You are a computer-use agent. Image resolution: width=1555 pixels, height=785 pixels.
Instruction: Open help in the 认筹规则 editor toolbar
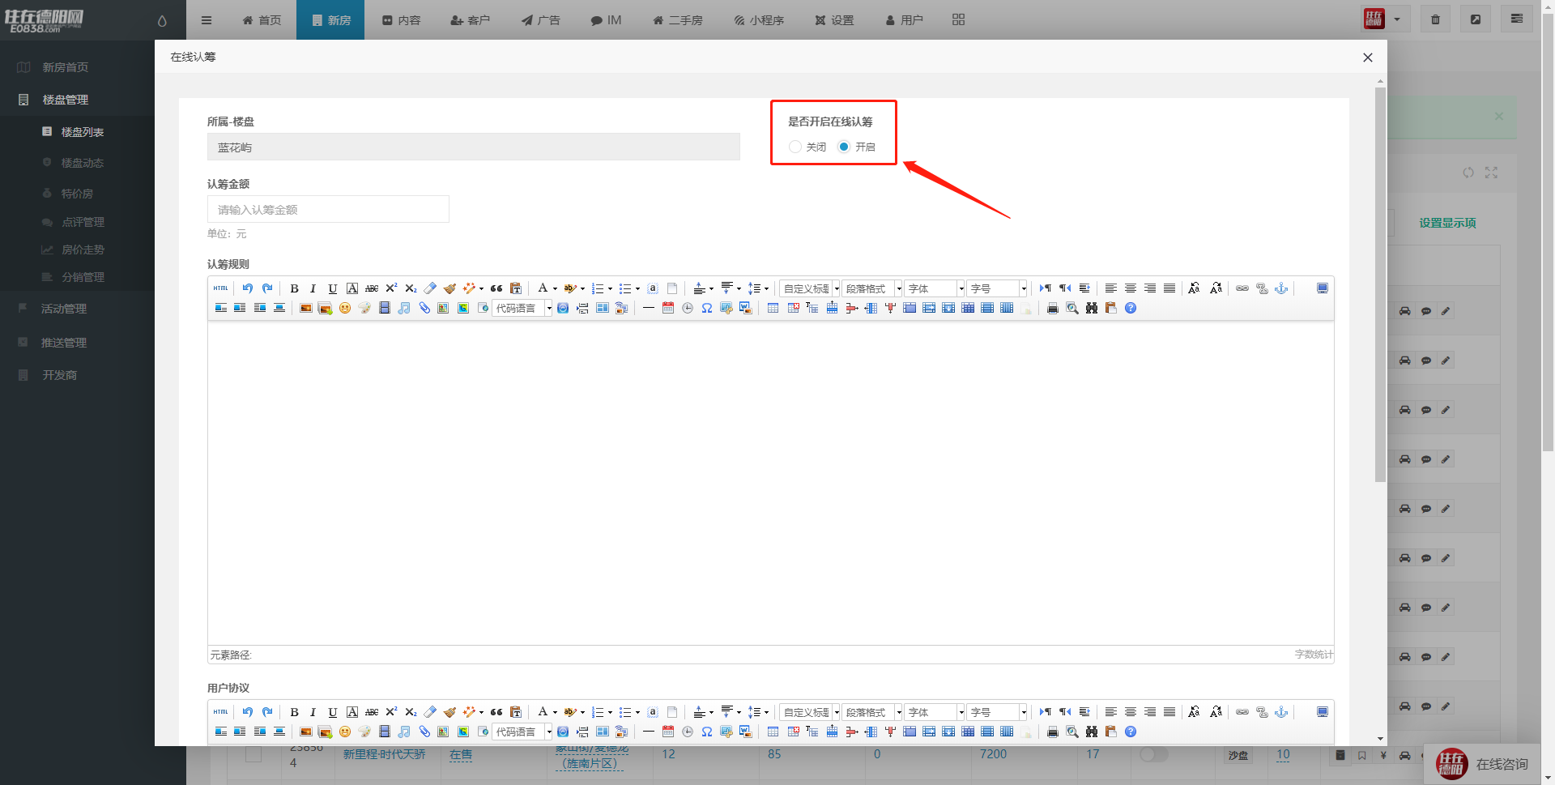pyautogui.click(x=1131, y=308)
